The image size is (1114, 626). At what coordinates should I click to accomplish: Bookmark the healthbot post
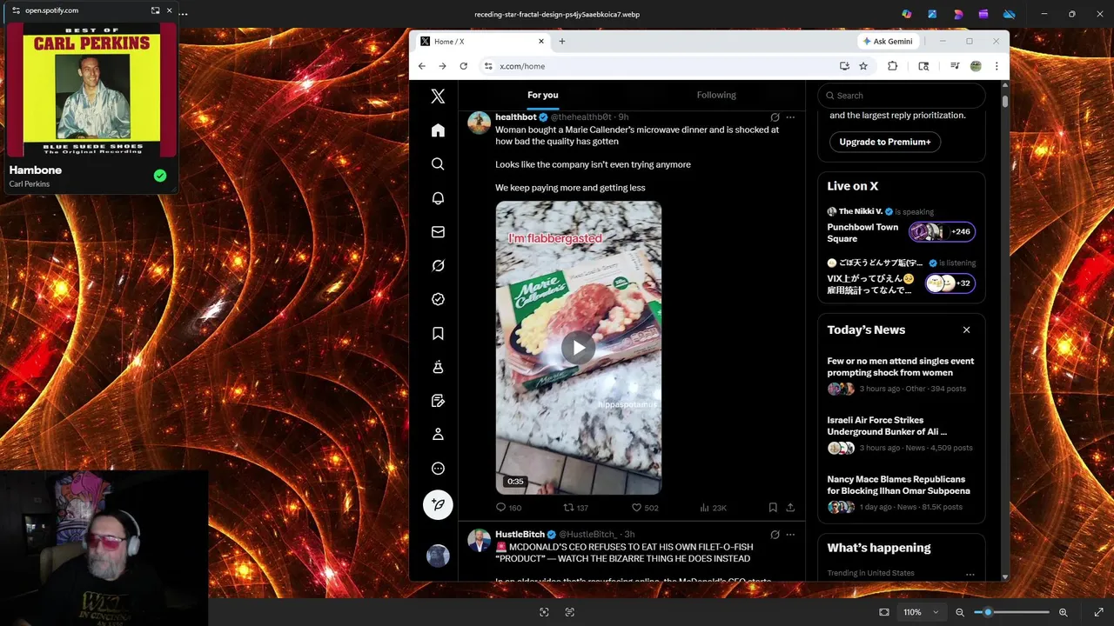point(773,508)
